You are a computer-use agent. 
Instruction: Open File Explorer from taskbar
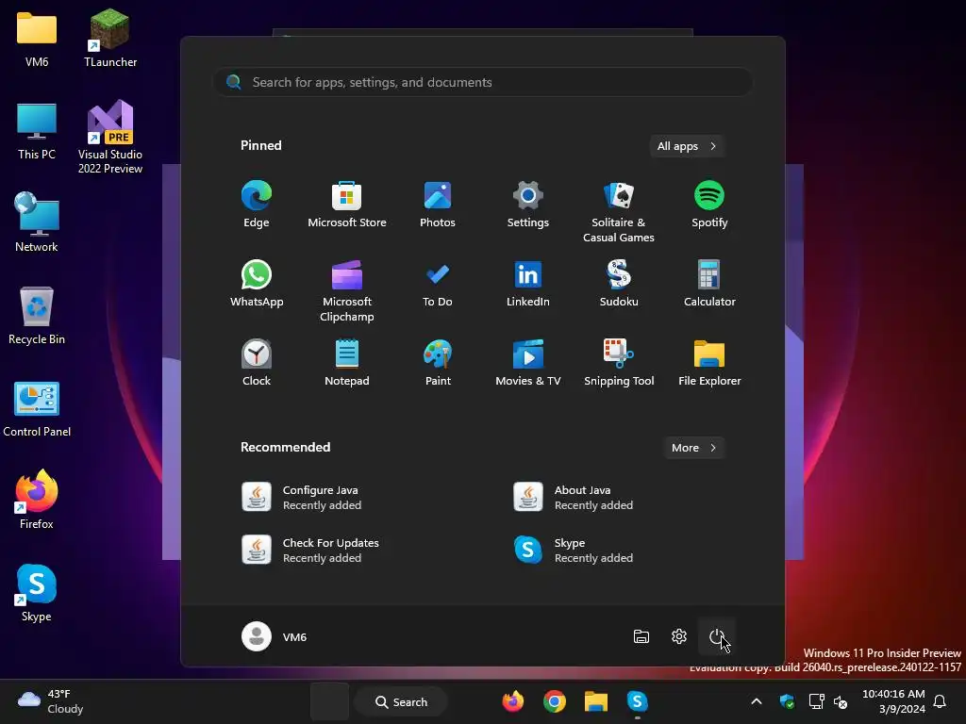pos(596,701)
